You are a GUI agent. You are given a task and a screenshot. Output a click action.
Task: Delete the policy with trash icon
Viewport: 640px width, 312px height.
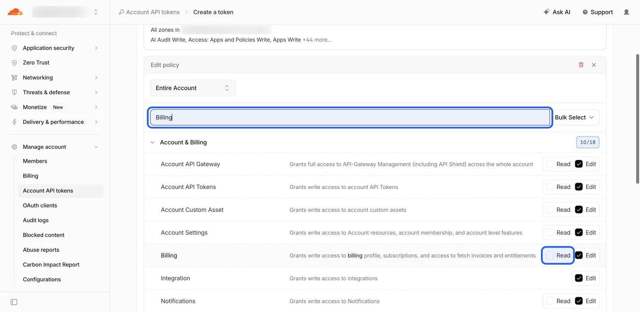tap(581, 65)
